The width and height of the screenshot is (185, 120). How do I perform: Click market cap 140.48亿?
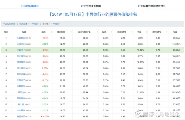[x=176, y=44]
